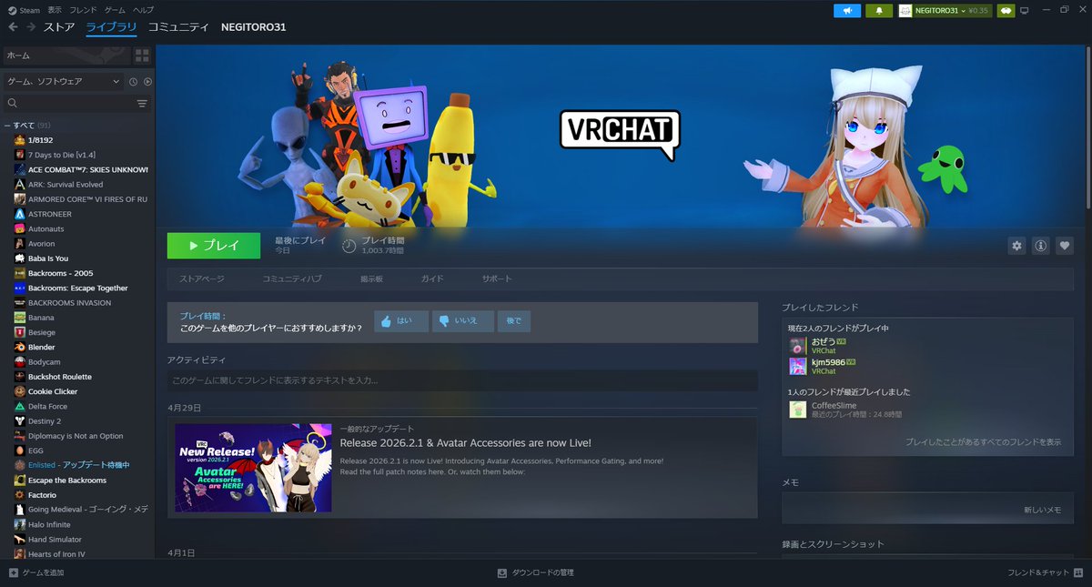Click the ホーム button in the sidebar

(x=66, y=56)
